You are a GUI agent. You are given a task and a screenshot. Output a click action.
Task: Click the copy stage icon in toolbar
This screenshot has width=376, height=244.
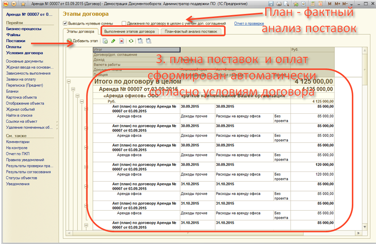coord(105,41)
